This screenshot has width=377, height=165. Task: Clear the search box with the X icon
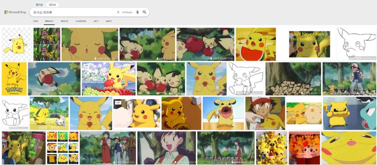click(118, 12)
